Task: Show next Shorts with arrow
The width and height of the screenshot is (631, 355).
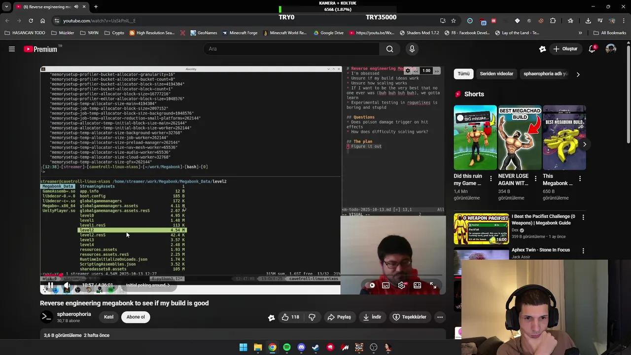Action: click(x=584, y=144)
